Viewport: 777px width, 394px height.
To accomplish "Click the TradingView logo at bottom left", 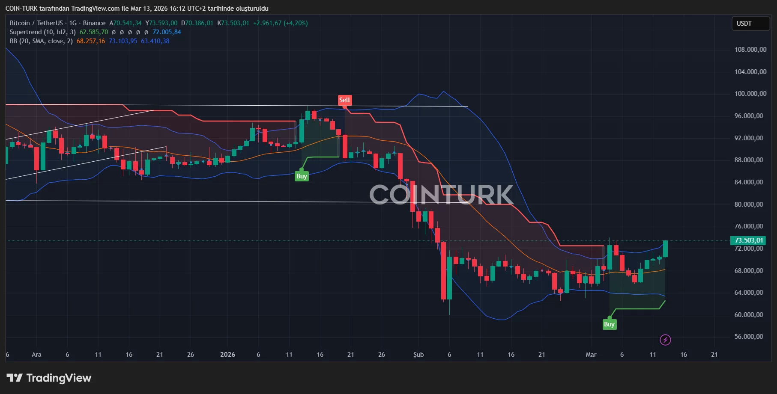I will tap(49, 378).
